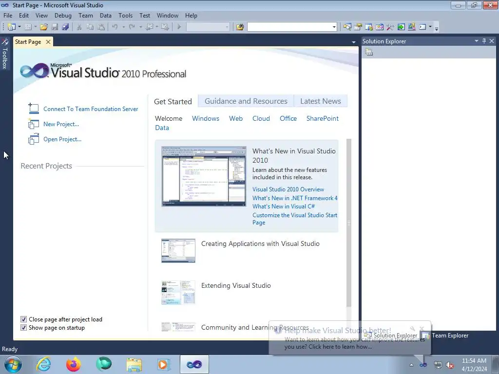Click in the Find text input field
Viewport: 499px width, 374px height.
(289, 27)
